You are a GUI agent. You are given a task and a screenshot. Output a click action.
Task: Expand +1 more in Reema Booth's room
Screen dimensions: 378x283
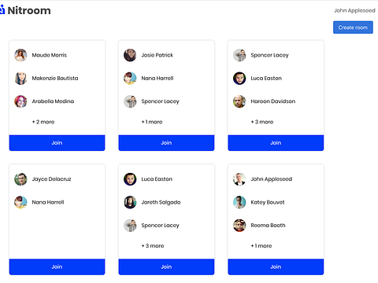[x=261, y=246]
